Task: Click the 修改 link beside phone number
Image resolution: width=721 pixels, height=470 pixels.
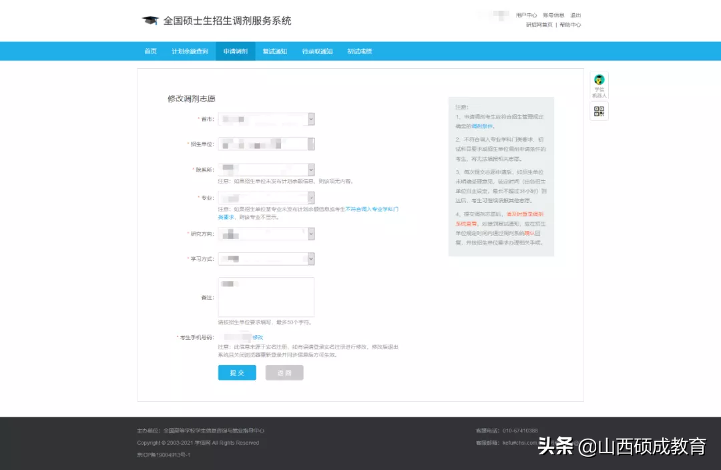Action: [258, 338]
